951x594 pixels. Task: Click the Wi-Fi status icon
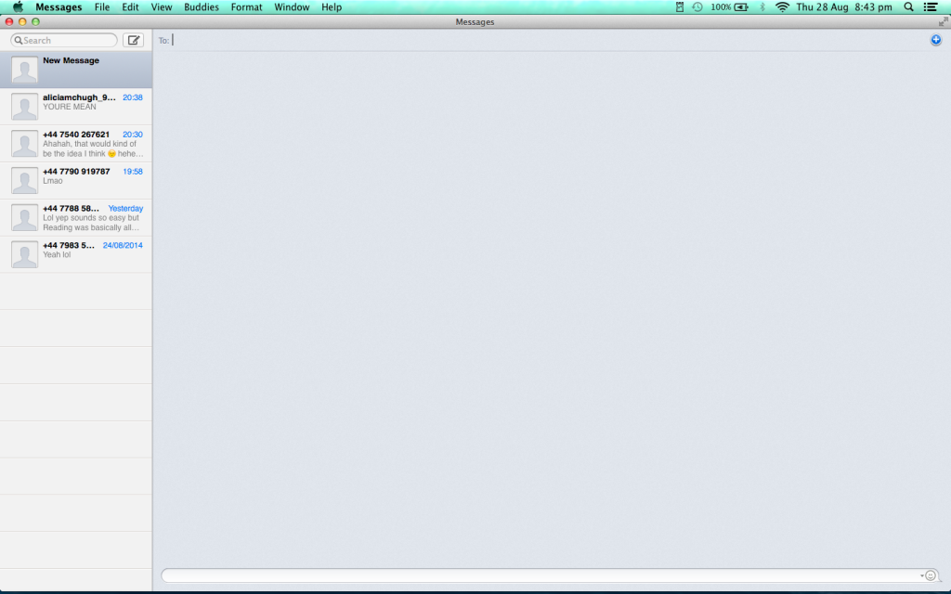(x=782, y=6)
